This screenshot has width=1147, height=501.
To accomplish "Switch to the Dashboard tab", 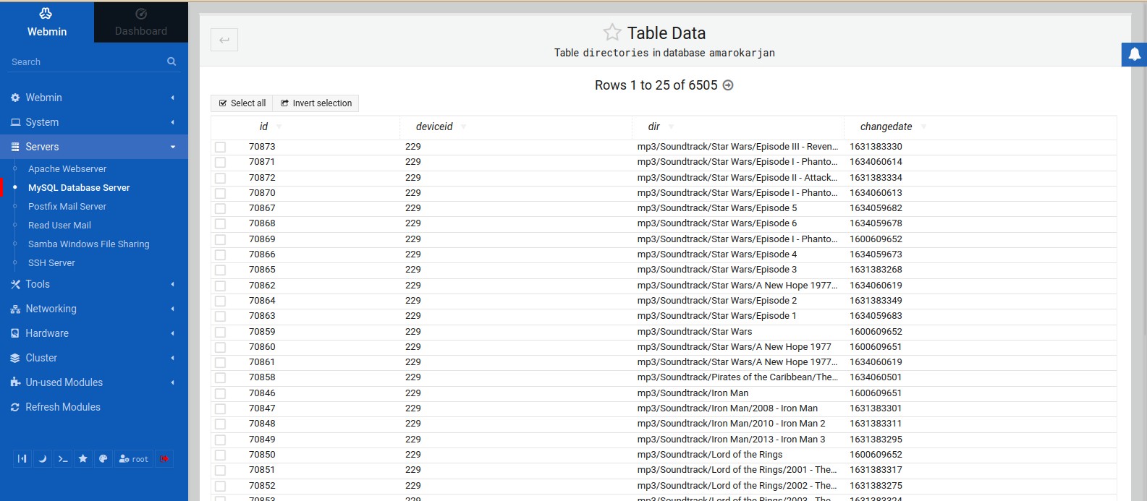I will click(x=141, y=22).
